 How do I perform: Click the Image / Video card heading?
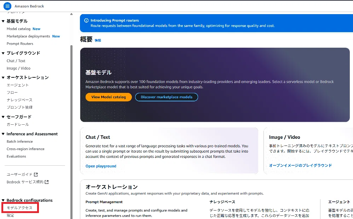(285, 137)
